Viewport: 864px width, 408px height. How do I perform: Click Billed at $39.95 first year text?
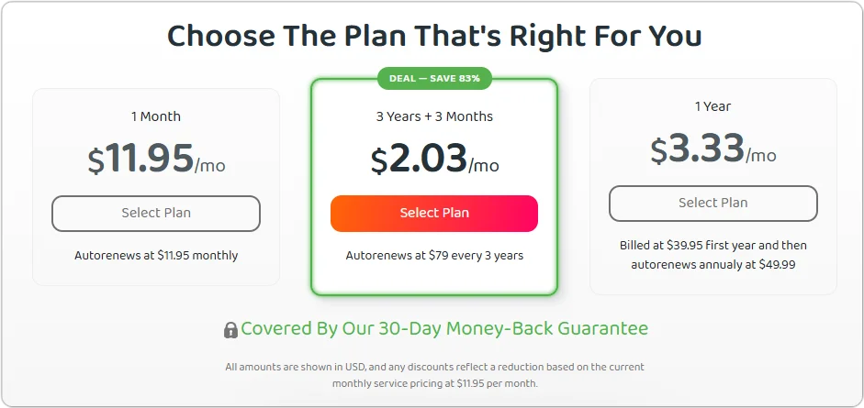[x=713, y=246]
